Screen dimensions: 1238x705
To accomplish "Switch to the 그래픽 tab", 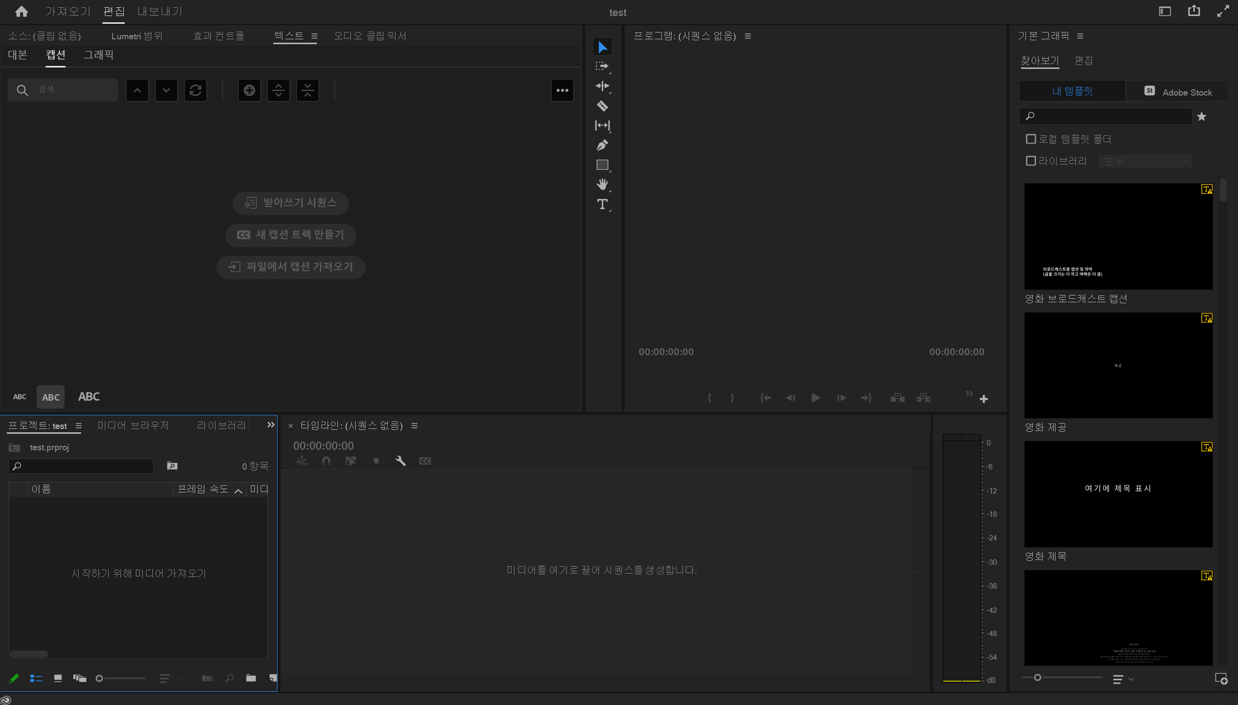I will click(99, 55).
